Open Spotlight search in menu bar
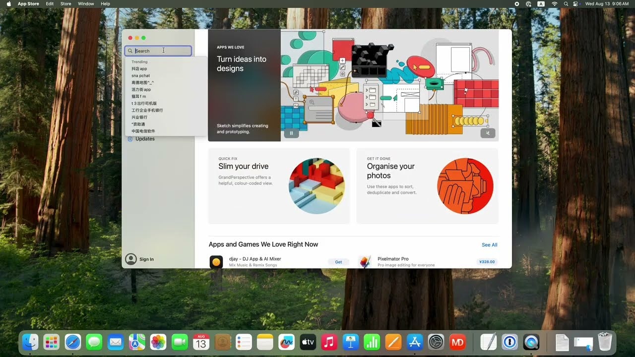635x357 pixels. (566, 4)
